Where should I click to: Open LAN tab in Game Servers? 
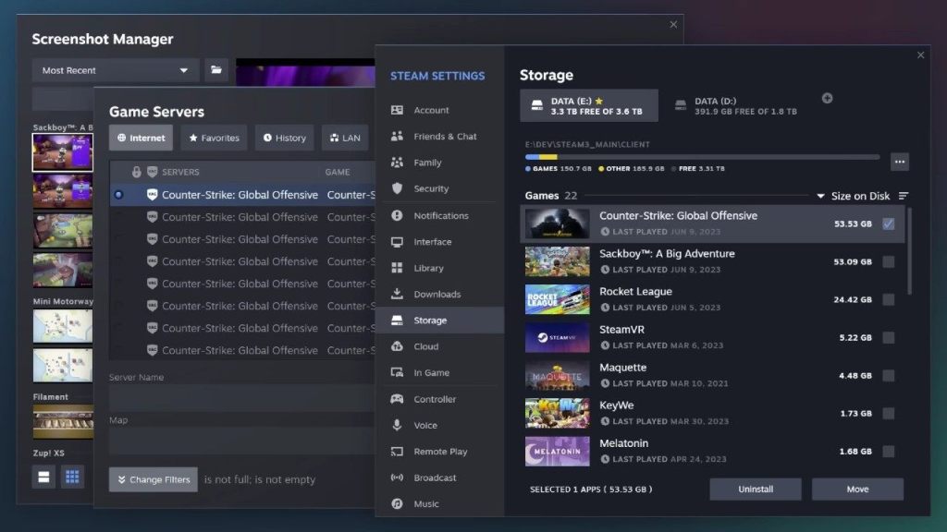[x=345, y=138]
